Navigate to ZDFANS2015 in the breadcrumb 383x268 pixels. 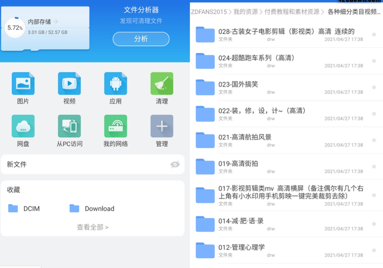tap(209, 12)
